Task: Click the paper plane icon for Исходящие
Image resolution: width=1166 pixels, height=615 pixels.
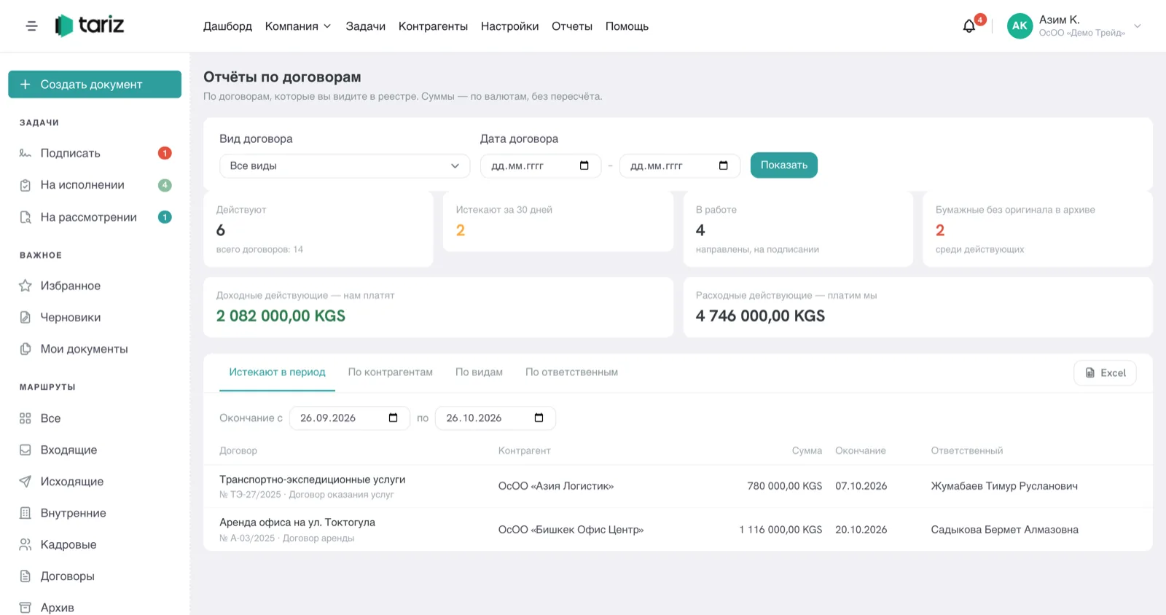Action: click(x=26, y=482)
